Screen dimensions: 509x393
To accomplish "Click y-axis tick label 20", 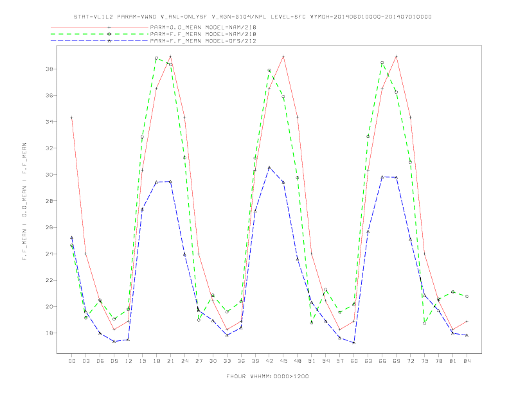I will pyautogui.click(x=49, y=306).
